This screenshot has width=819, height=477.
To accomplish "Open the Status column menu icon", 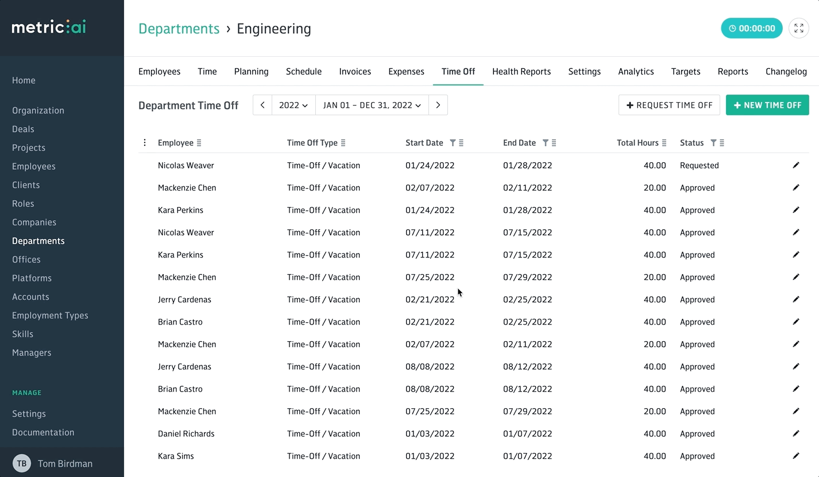I will point(722,143).
